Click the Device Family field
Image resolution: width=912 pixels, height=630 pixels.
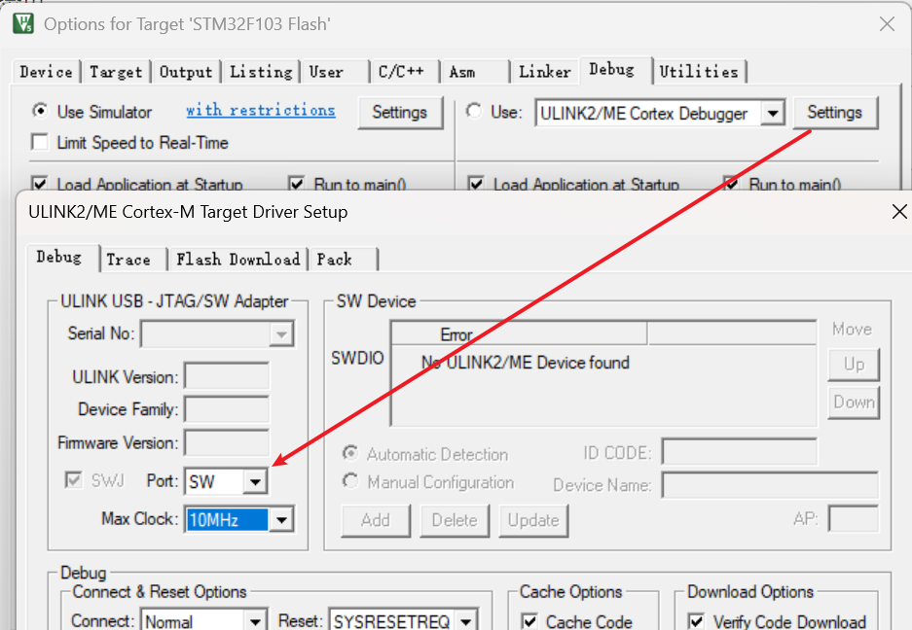click(x=227, y=409)
